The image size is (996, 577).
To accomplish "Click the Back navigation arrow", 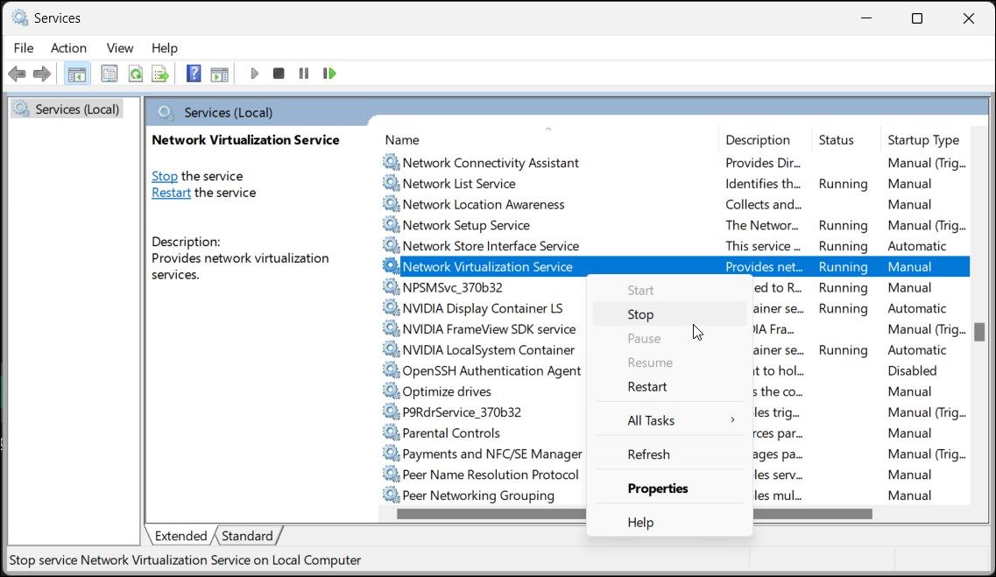I will pos(17,74).
